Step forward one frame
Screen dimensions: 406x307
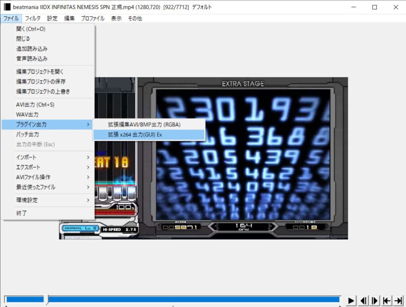[375, 301]
